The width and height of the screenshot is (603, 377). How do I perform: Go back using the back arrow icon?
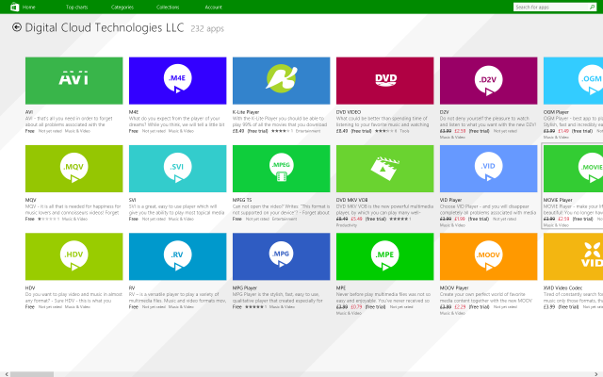(x=17, y=27)
